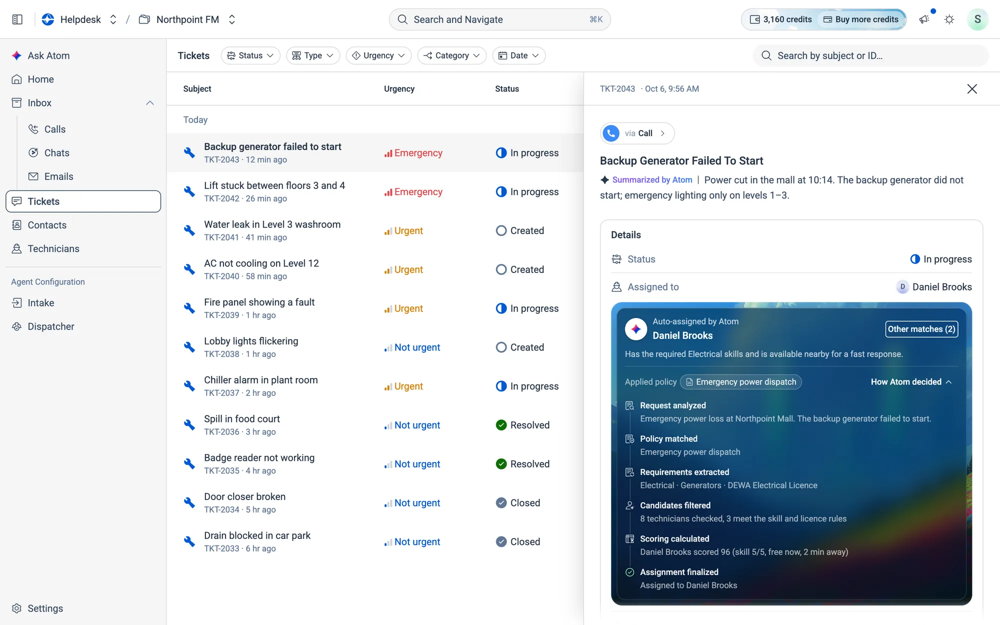Collapse the Inbox section chevron
Image resolution: width=1000 pixels, height=625 pixels.
click(x=149, y=102)
